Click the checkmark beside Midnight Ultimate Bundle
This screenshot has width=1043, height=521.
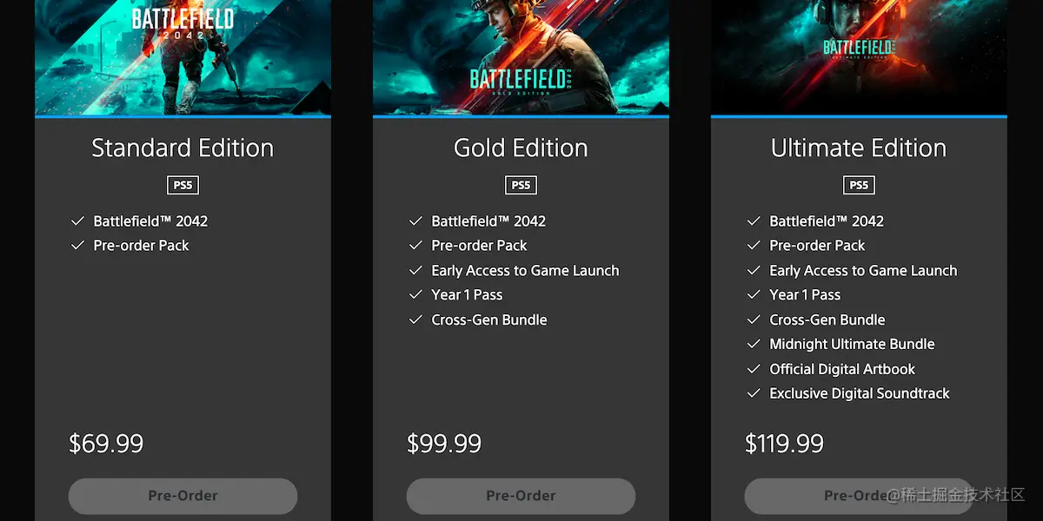coord(754,345)
